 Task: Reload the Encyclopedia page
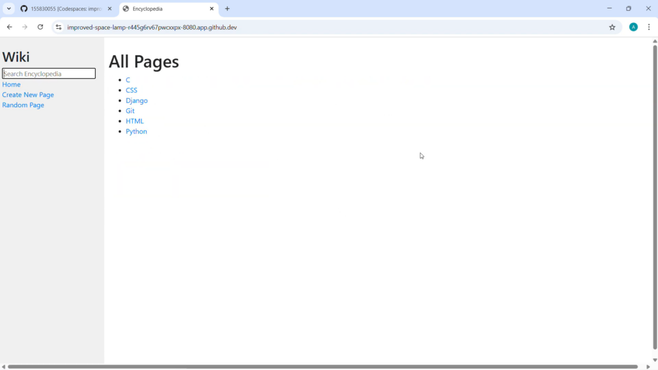click(40, 27)
